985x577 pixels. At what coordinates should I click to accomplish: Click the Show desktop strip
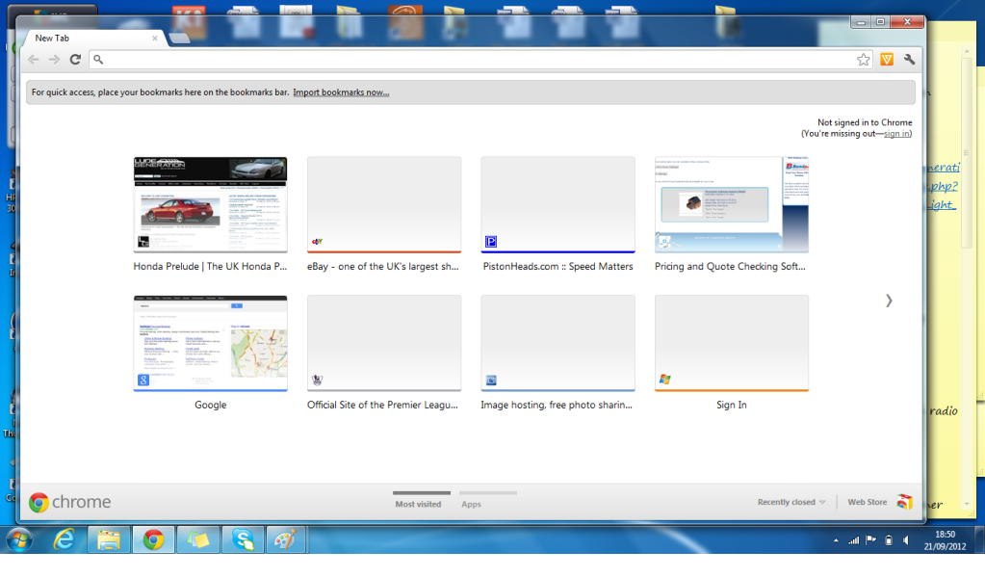tap(980, 540)
